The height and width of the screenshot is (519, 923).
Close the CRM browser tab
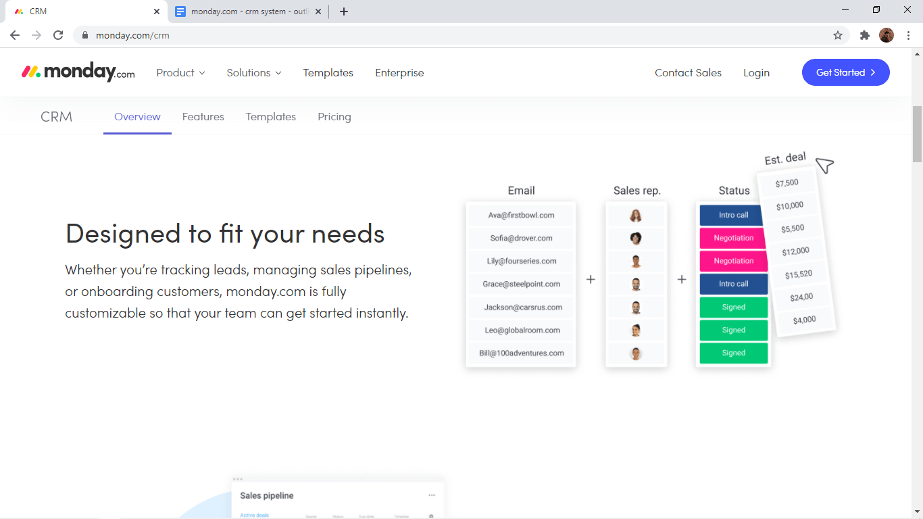157,11
